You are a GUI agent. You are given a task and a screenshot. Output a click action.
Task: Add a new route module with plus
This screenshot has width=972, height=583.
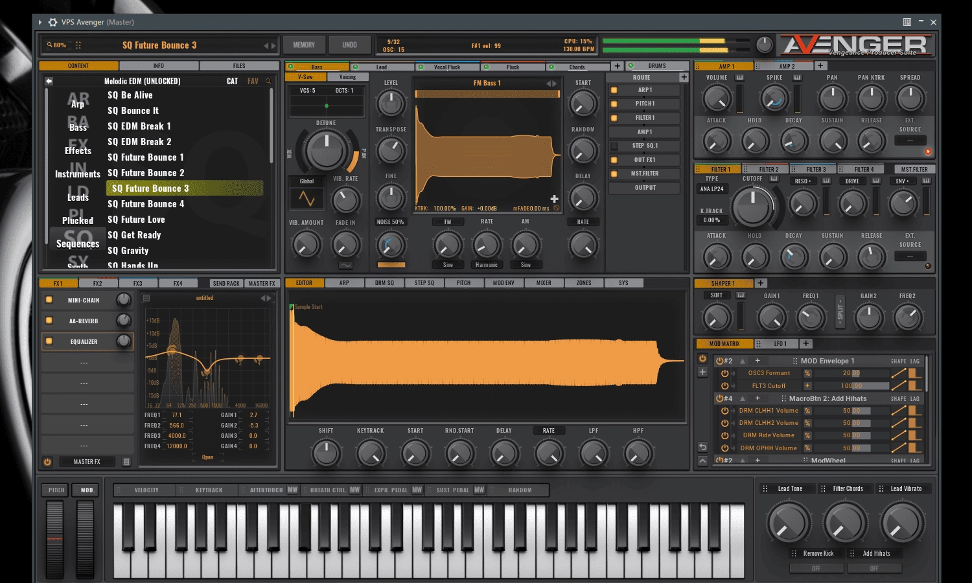click(x=684, y=77)
